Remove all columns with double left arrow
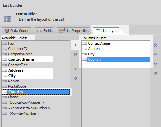 coord(76,78)
